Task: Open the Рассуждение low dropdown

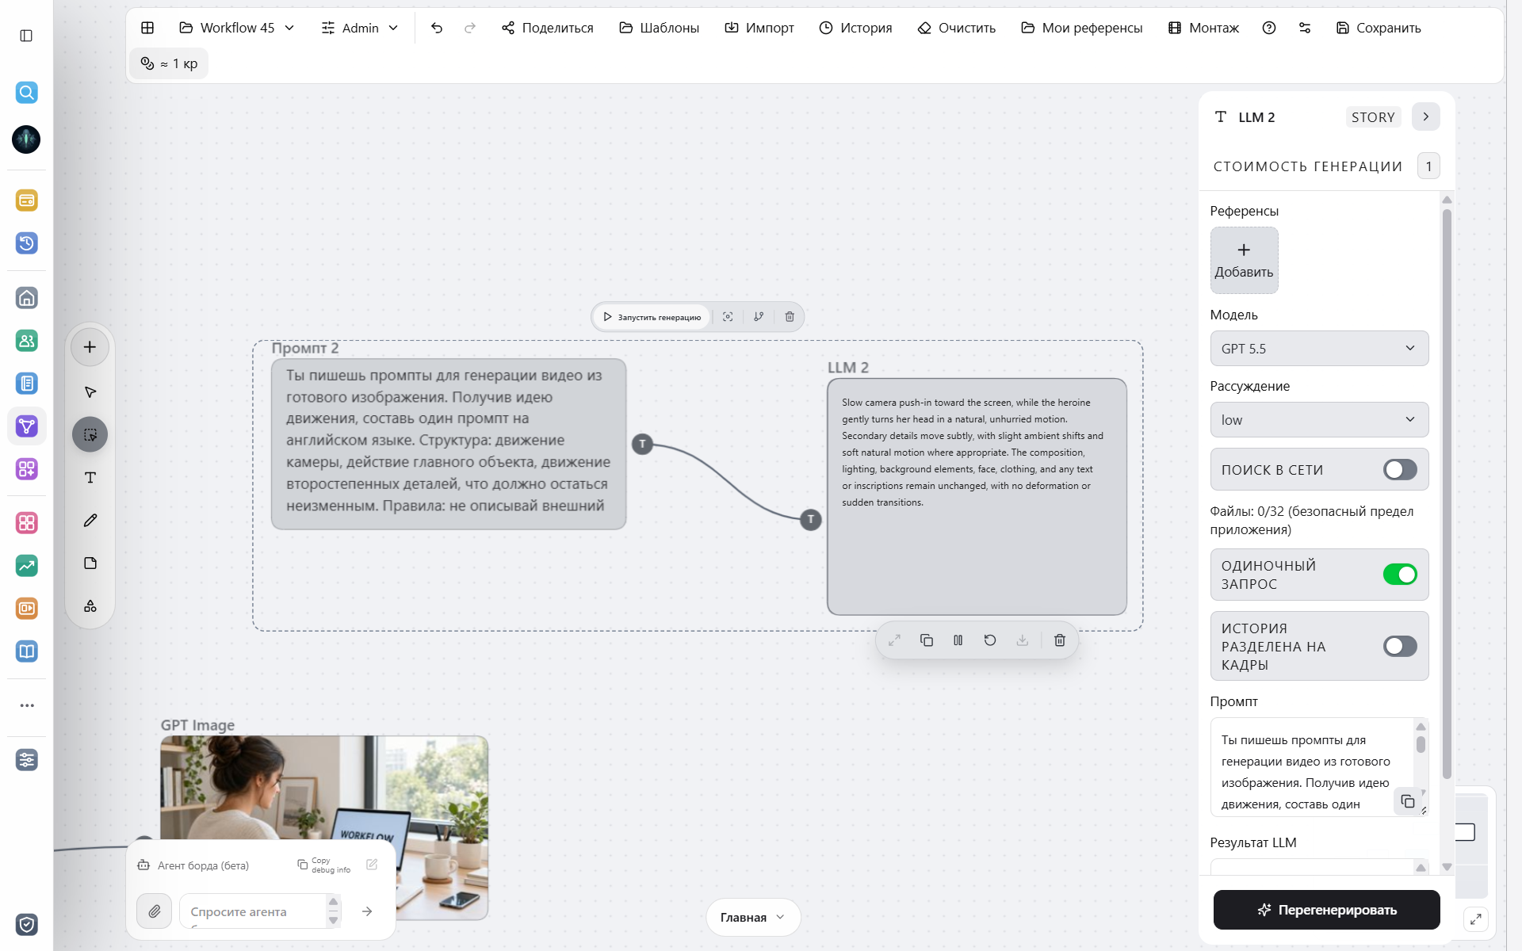Action: 1319,420
